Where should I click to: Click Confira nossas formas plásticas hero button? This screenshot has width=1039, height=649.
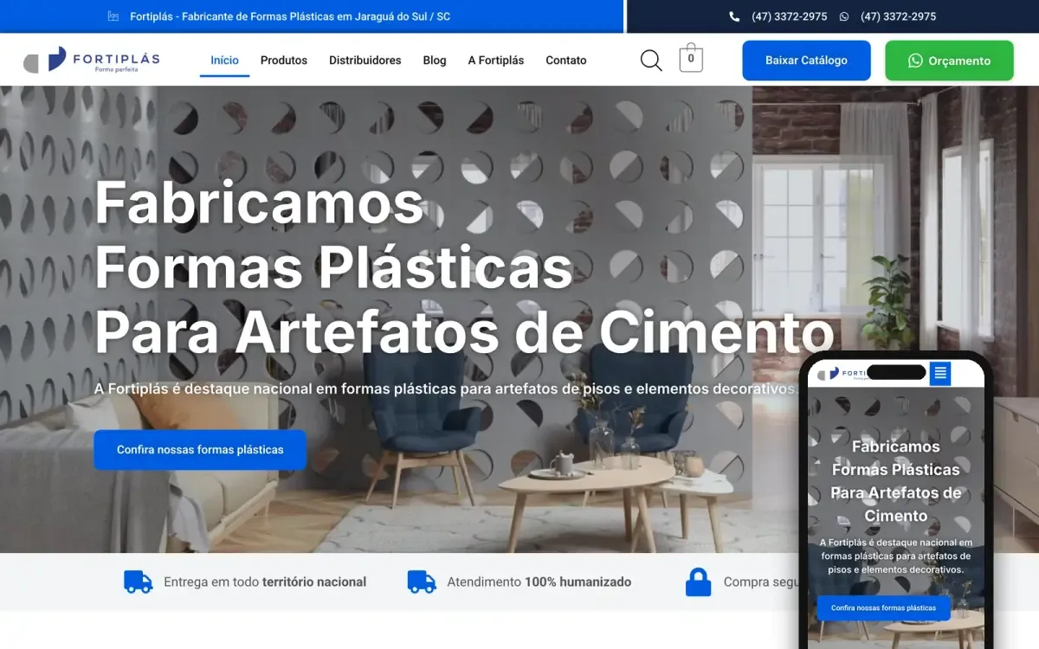pos(200,450)
